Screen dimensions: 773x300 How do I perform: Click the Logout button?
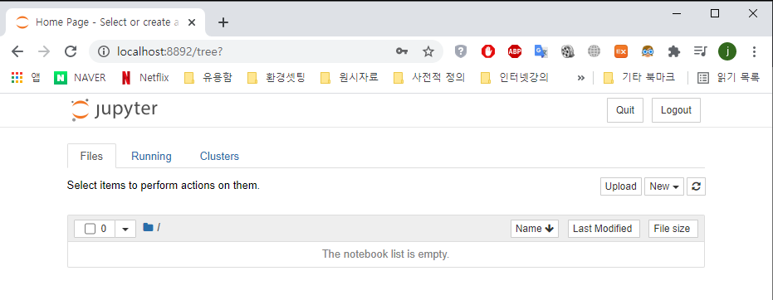[x=676, y=110]
